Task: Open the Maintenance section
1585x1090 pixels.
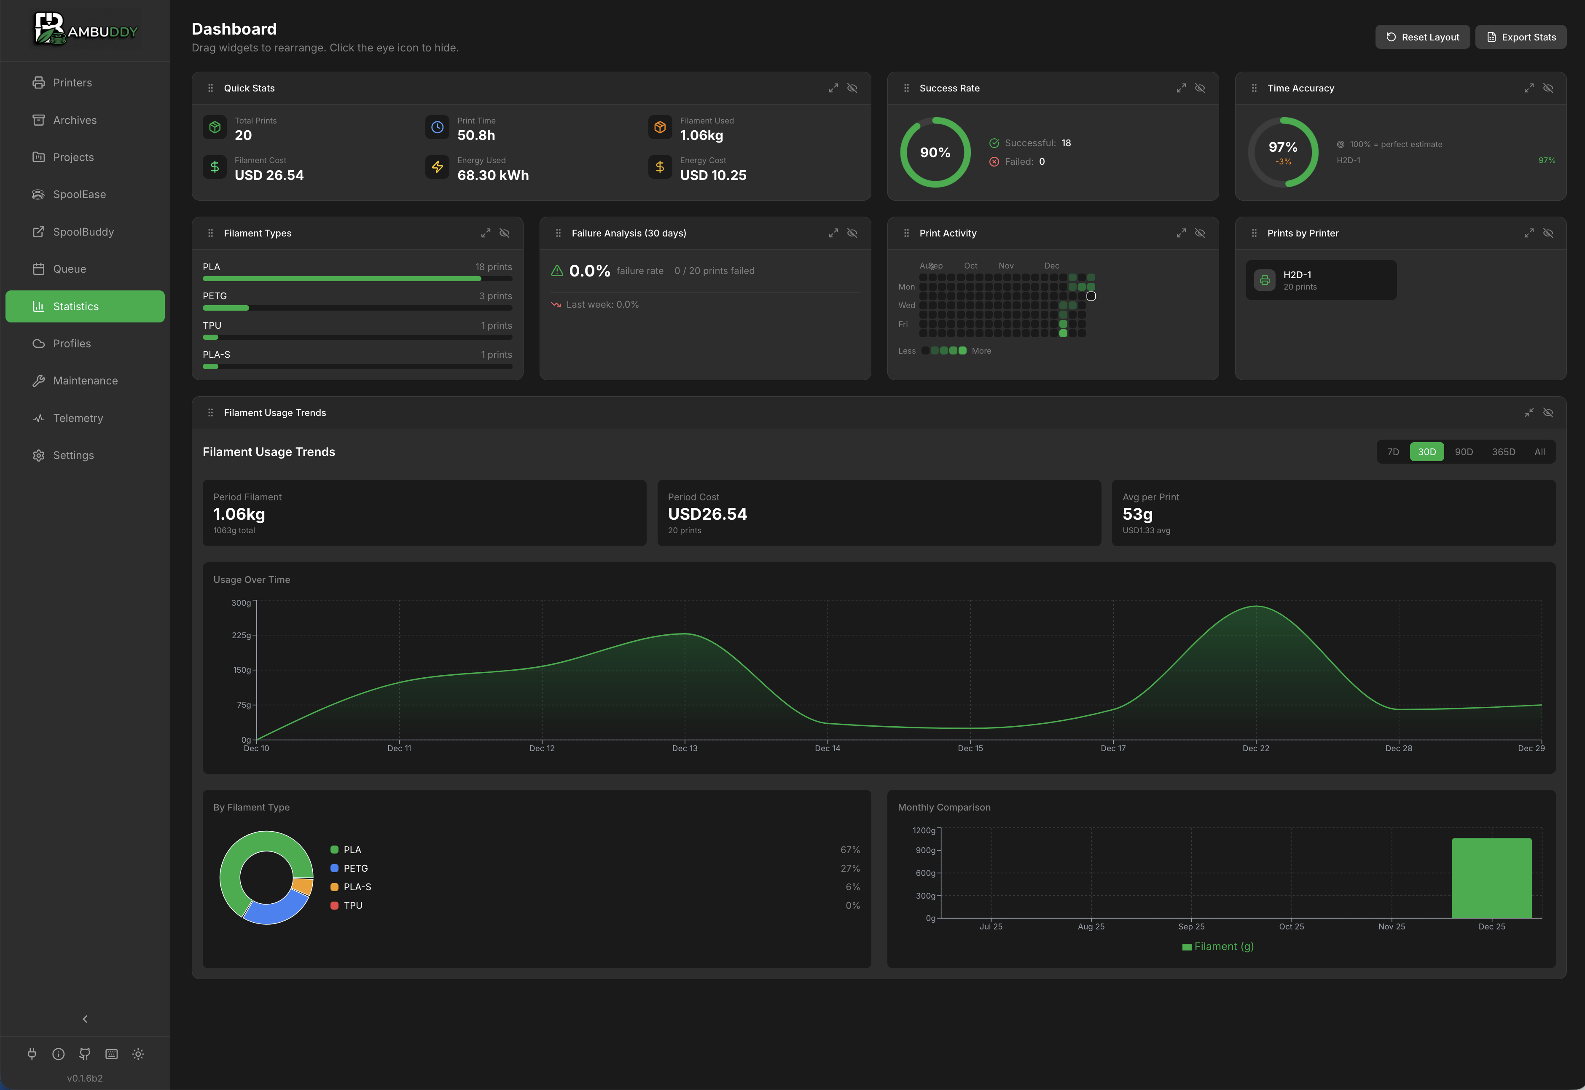Action: coord(85,381)
